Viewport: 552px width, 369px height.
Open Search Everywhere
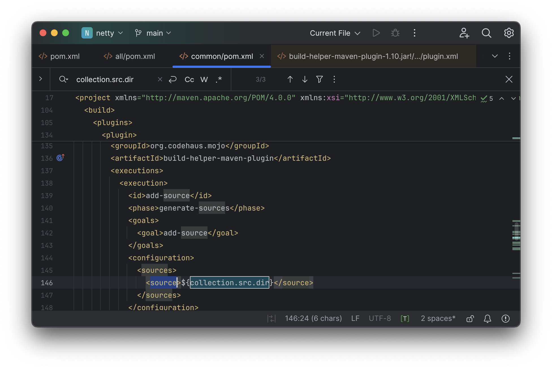pos(486,33)
